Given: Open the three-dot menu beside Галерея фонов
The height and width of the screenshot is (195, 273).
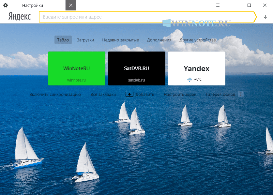Looking at the screenshot, I should point(241,94).
